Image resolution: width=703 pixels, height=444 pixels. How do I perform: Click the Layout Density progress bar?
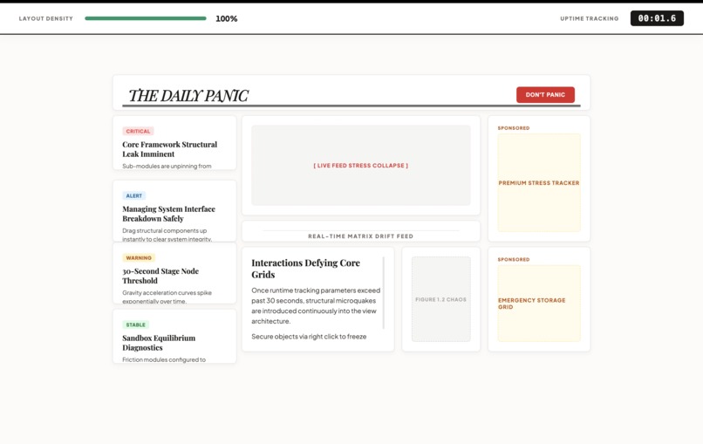(146, 18)
